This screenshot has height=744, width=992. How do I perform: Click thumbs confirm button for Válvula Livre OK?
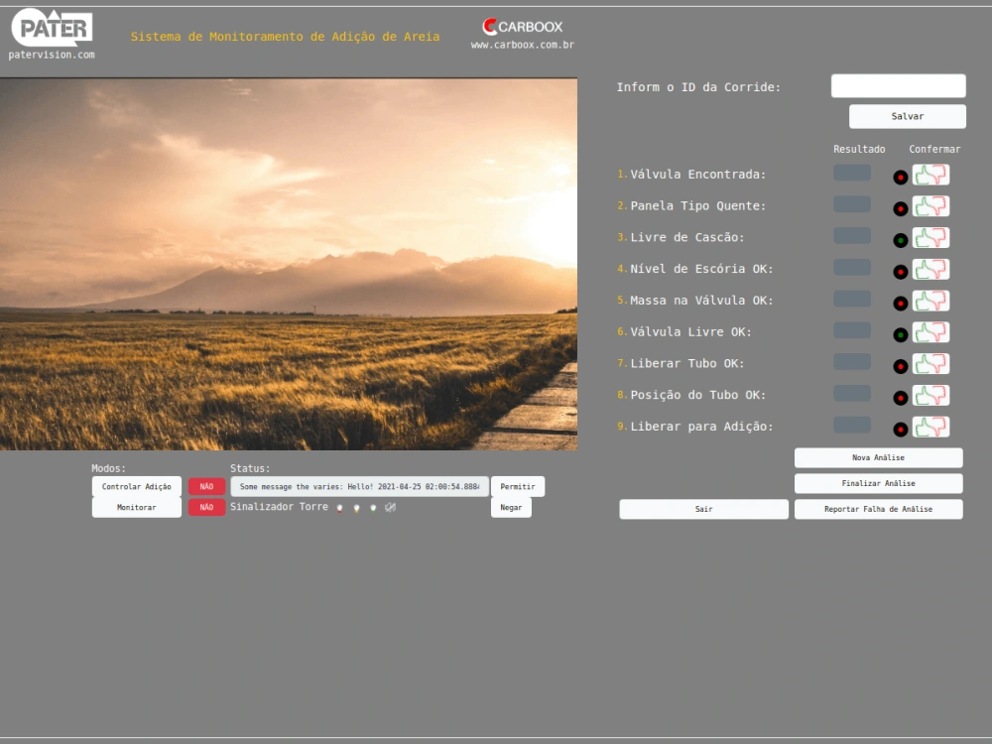(x=930, y=332)
